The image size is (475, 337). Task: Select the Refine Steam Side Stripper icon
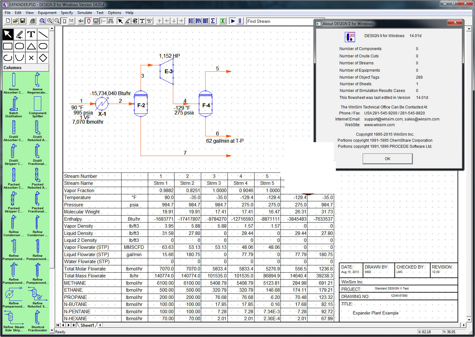(x=14, y=321)
